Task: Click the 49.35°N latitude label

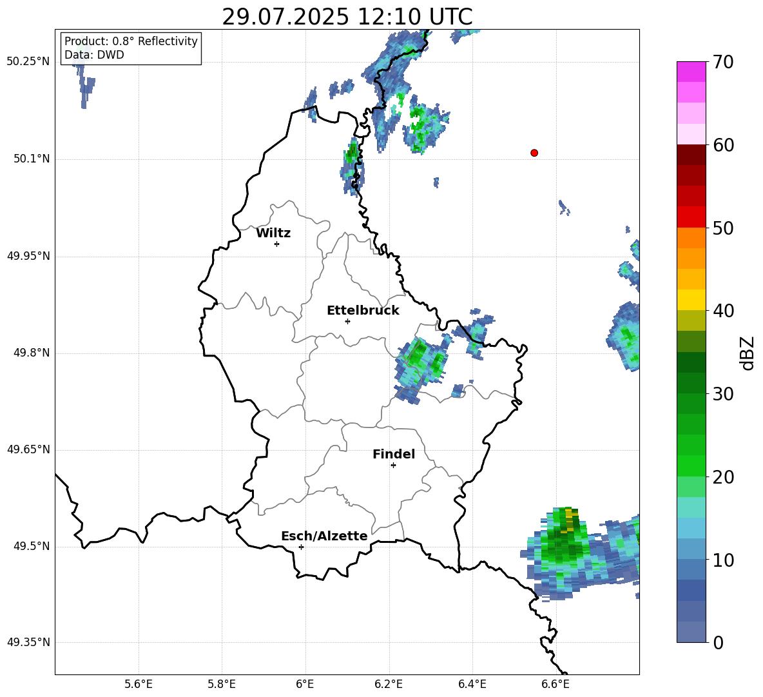Action: coord(28,642)
